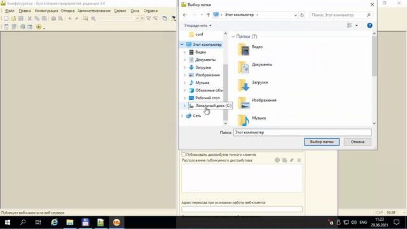Collapse the Папки (7) group header
The width and height of the screenshot is (407, 229).
233,37
